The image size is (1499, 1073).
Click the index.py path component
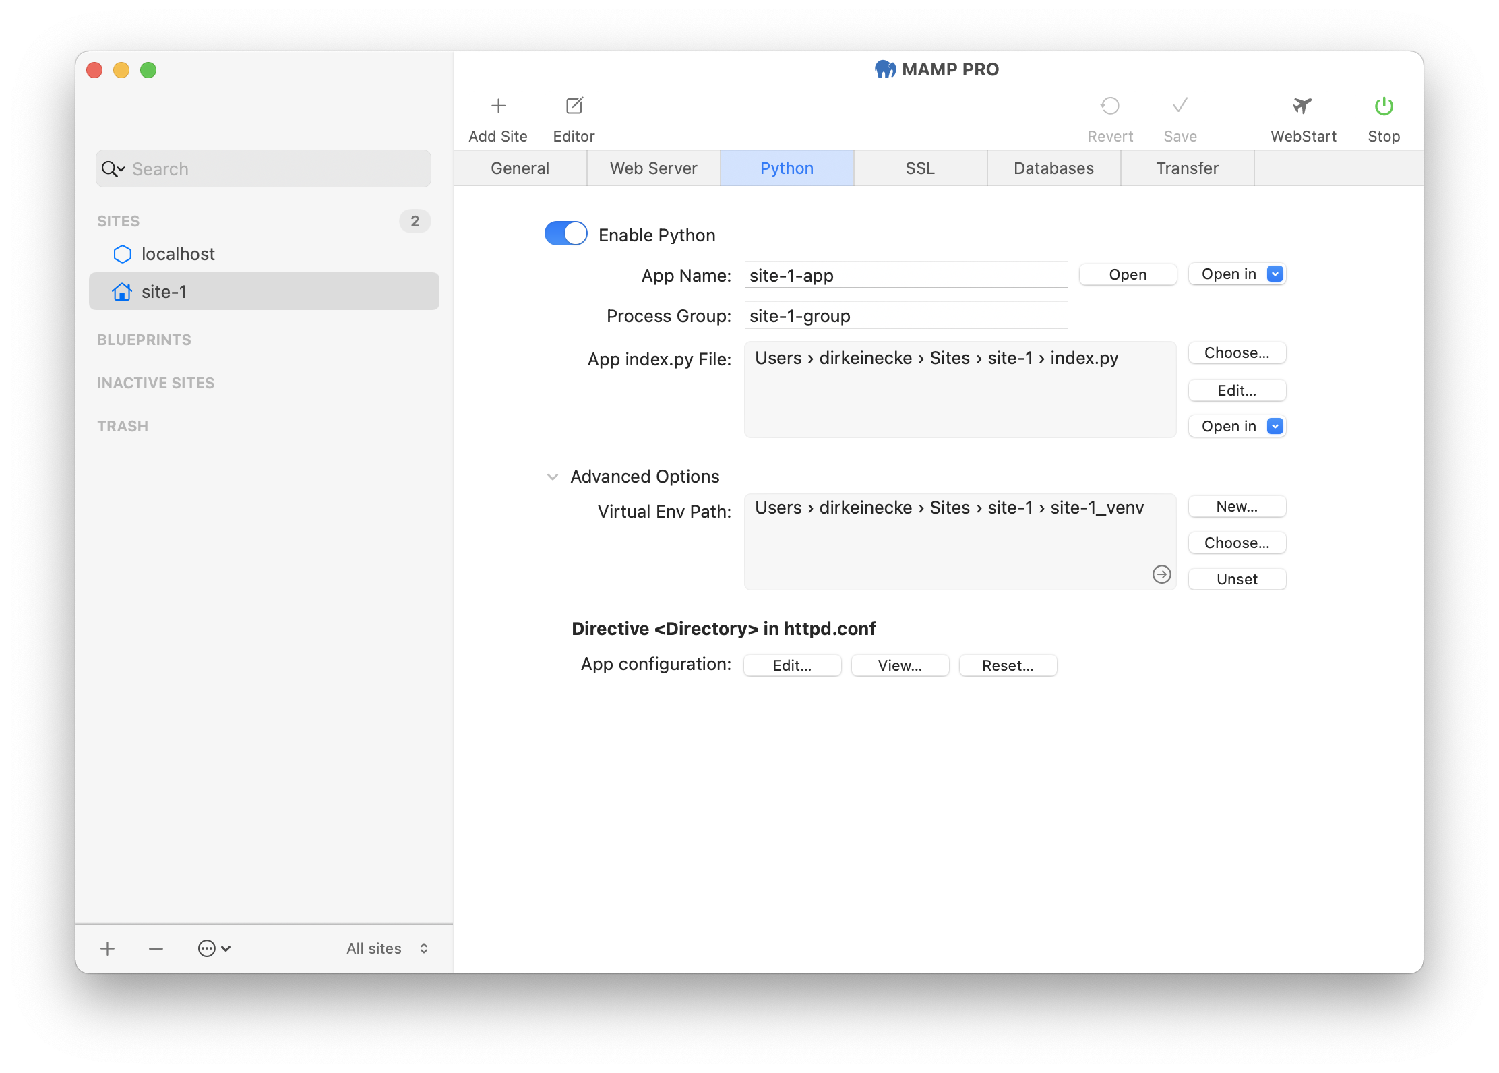1084,358
